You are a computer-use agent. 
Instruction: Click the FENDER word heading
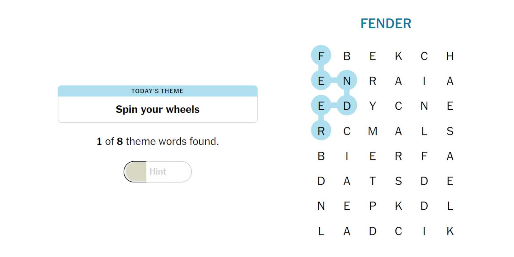coord(386,24)
